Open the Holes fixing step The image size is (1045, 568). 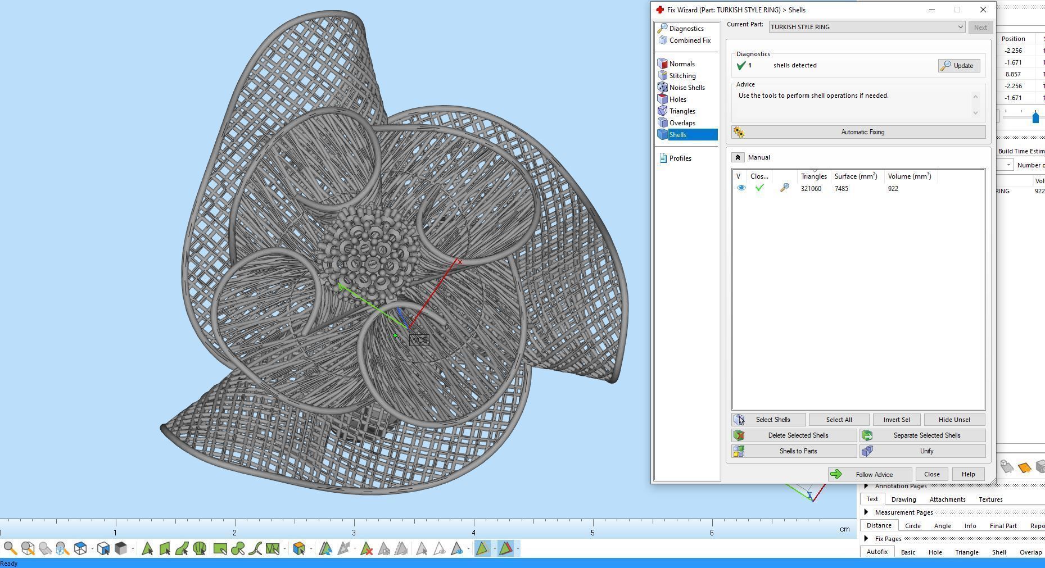click(x=677, y=99)
